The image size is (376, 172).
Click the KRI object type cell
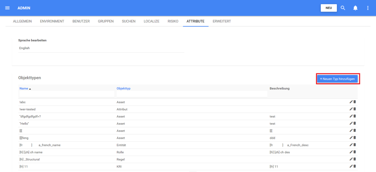point(119,166)
